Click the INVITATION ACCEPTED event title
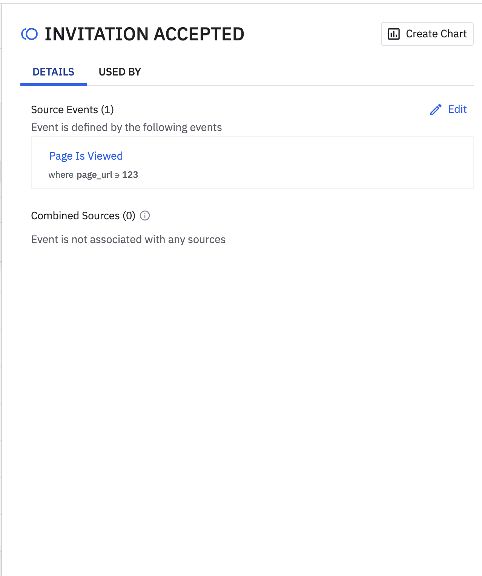The width and height of the screenshot is (482, 576). coord(144,34)
